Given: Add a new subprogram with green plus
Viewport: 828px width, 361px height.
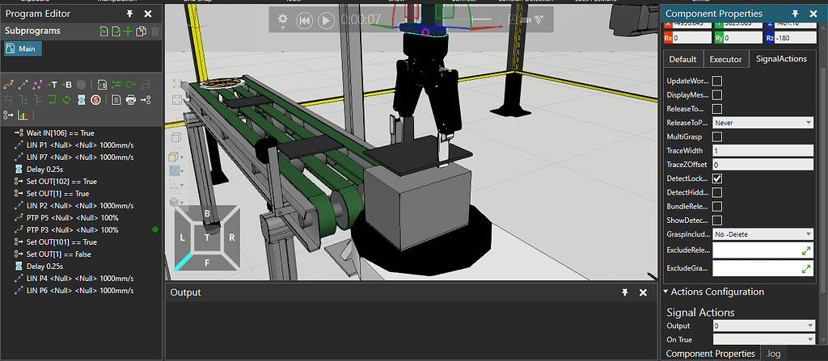Looking at the screenshot, I should point(128,31).
